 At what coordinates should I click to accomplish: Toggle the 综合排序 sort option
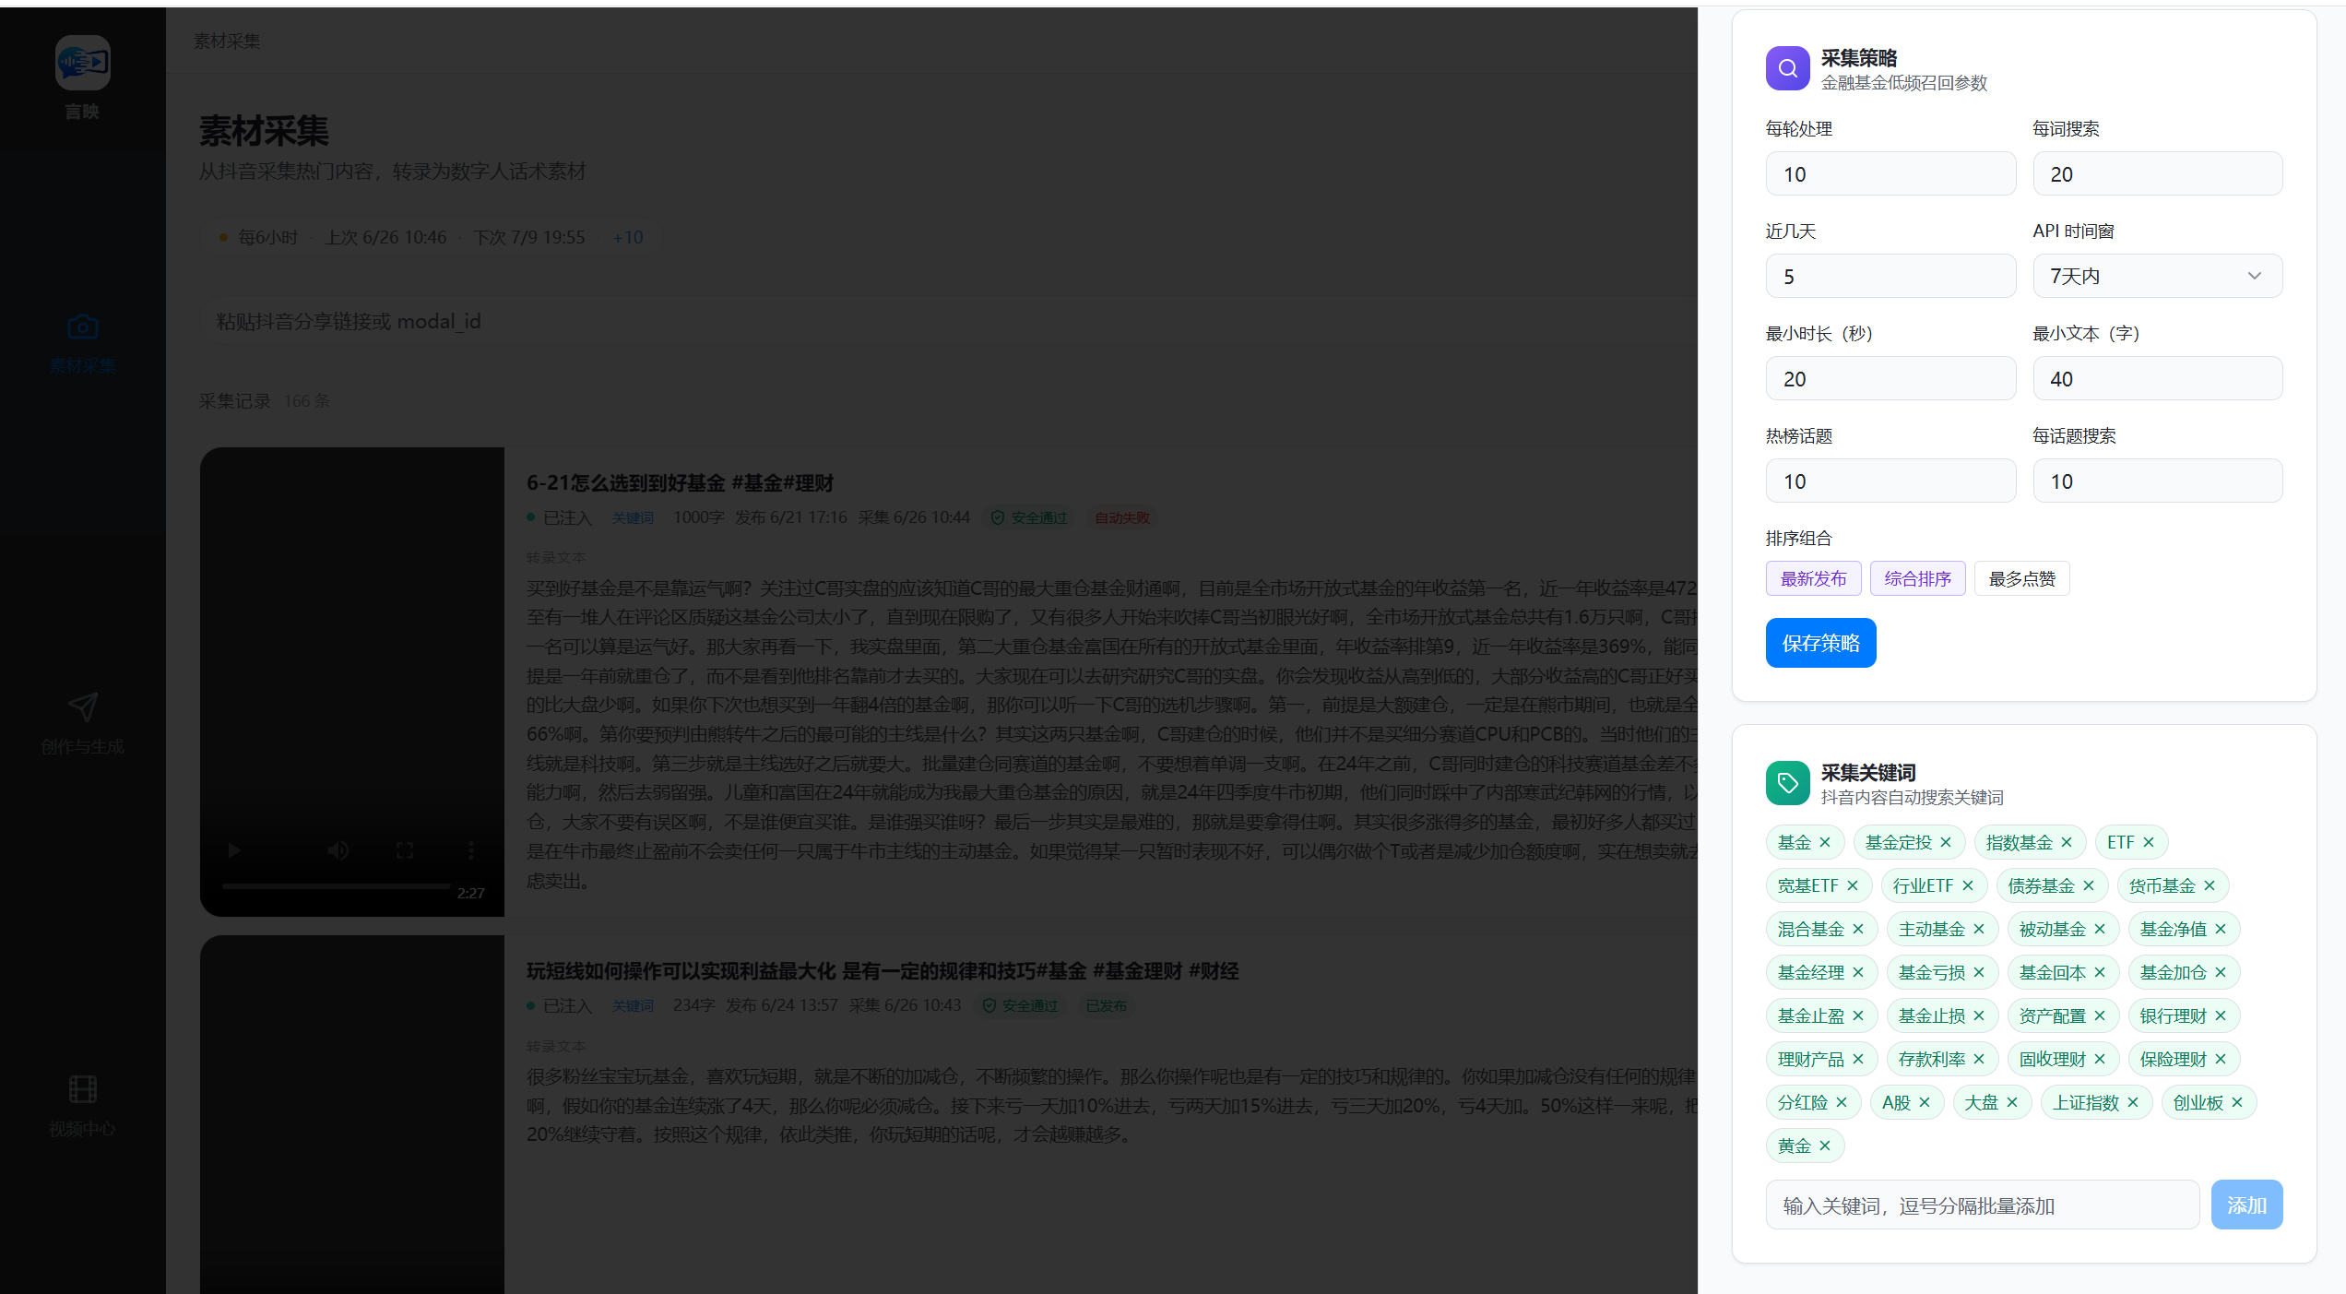pos(1917,578)
